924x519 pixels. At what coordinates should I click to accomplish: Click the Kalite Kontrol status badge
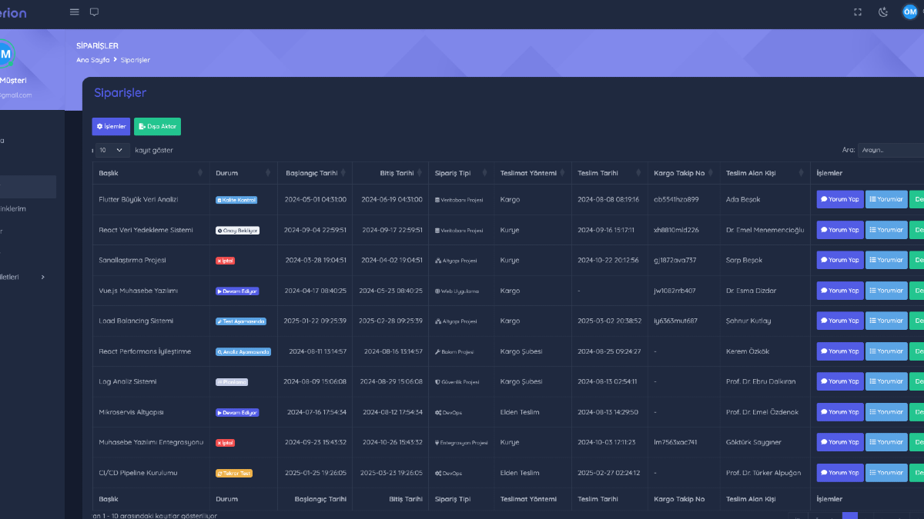coord(236,200)
